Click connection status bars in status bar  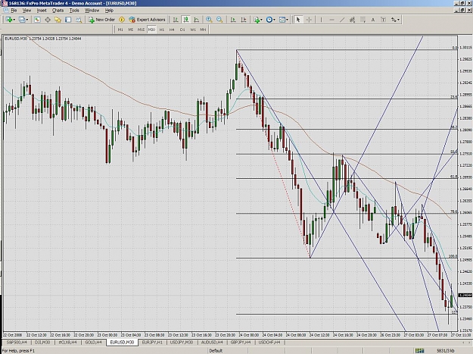click(x=419, y=351)
